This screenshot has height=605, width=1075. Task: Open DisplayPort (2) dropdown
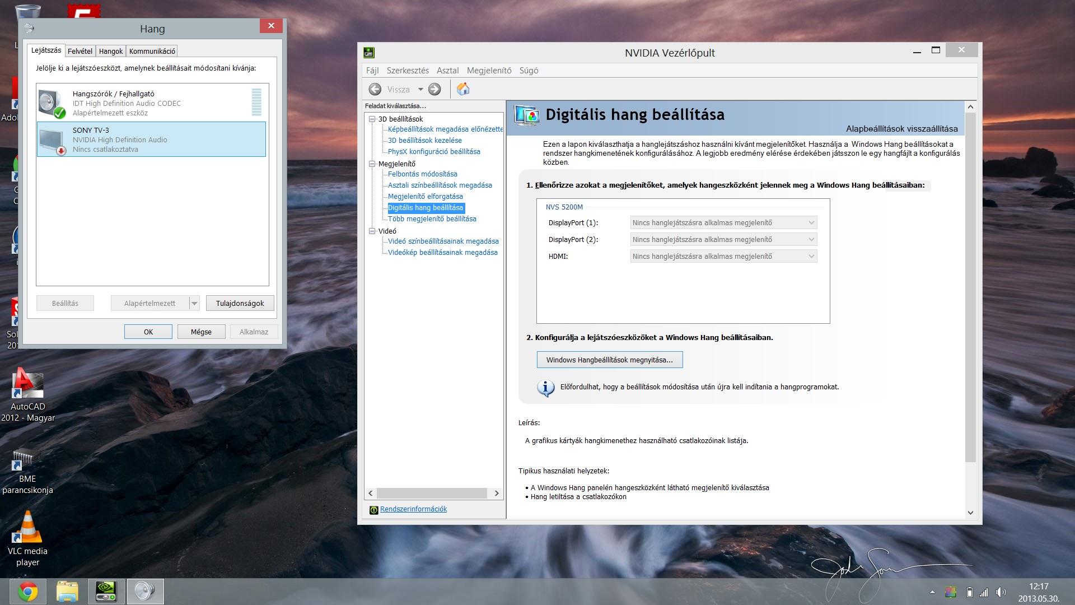723,239
